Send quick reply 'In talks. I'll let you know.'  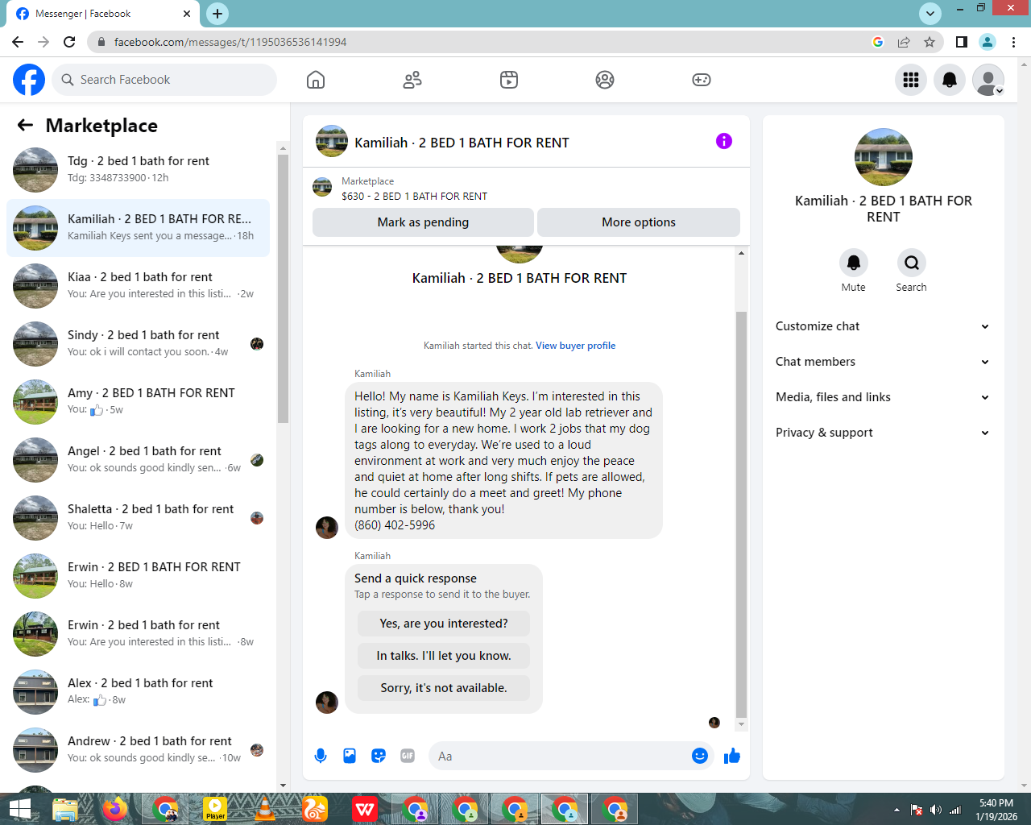point(444,656)
